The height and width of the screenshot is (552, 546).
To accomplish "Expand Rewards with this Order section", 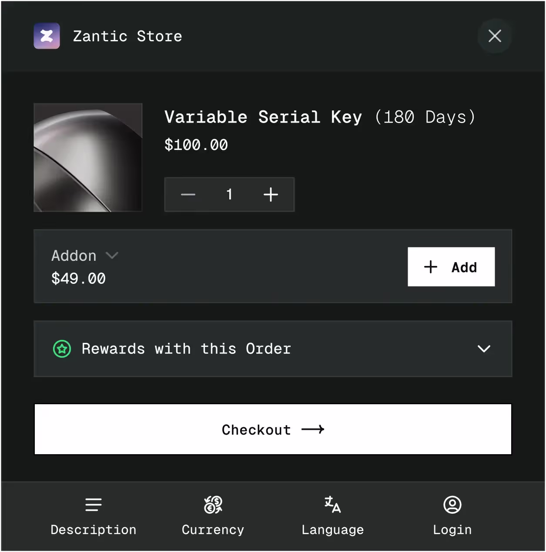I will pyautogui.click(x=484, y=349).
